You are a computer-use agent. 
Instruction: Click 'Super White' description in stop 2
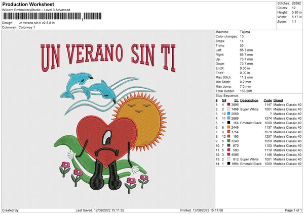(249, 109)
